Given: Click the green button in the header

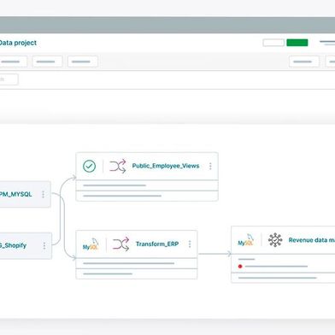Looking at the screenshot, I should click(297, 43).
